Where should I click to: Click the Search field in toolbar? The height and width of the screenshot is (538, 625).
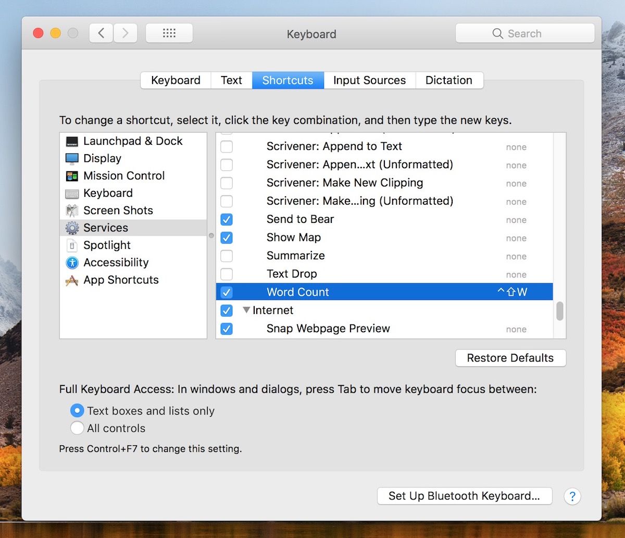pyautogui.click(x=524, y=33)
